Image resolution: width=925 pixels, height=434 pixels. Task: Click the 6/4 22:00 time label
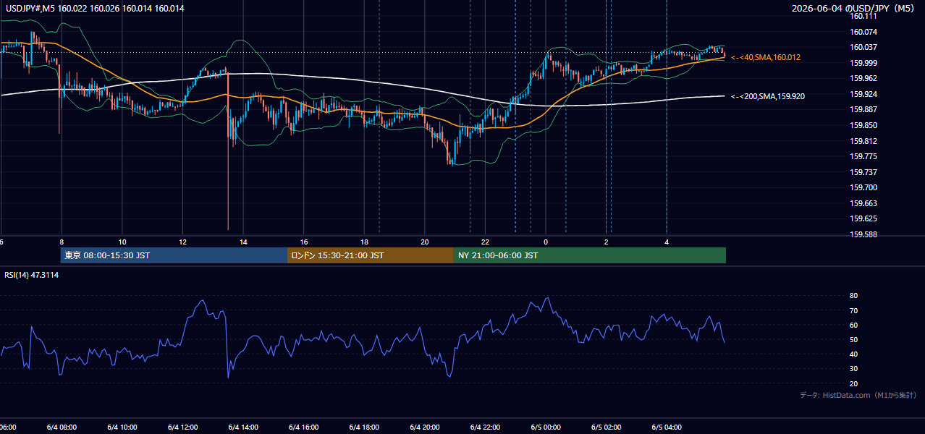click(486, 427)
